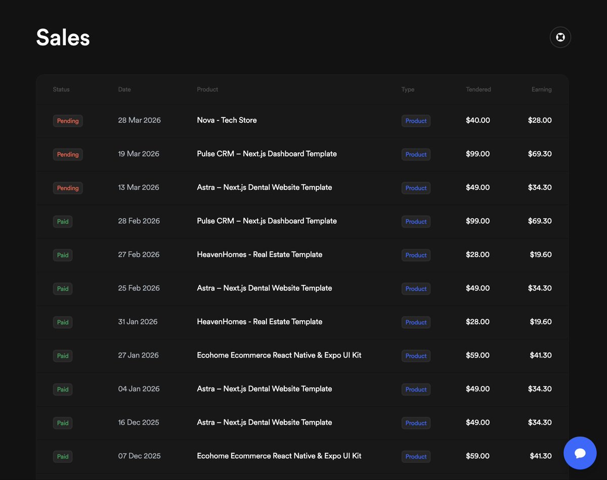
Task: Click Paid badge on 28 Feb 2026 row
Action: click(x=63, y=222)
